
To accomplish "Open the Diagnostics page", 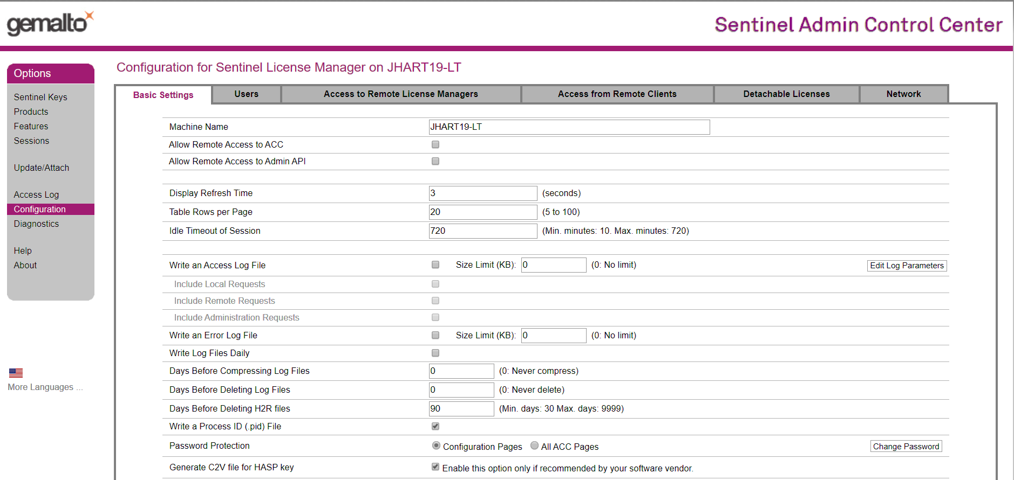I will click(x=36, y=224).
